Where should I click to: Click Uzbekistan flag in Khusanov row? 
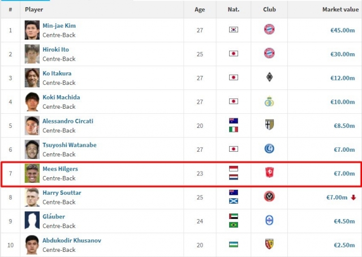tap(234, 245)
